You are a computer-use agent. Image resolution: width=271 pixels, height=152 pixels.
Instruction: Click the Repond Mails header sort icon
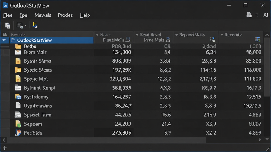click(213, 40)
